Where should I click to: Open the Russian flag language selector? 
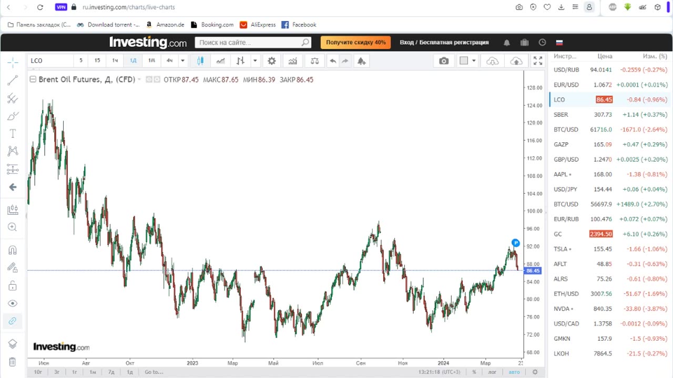(559, 43)
